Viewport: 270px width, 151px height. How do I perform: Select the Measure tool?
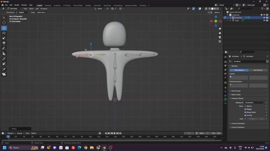[4, 54]
